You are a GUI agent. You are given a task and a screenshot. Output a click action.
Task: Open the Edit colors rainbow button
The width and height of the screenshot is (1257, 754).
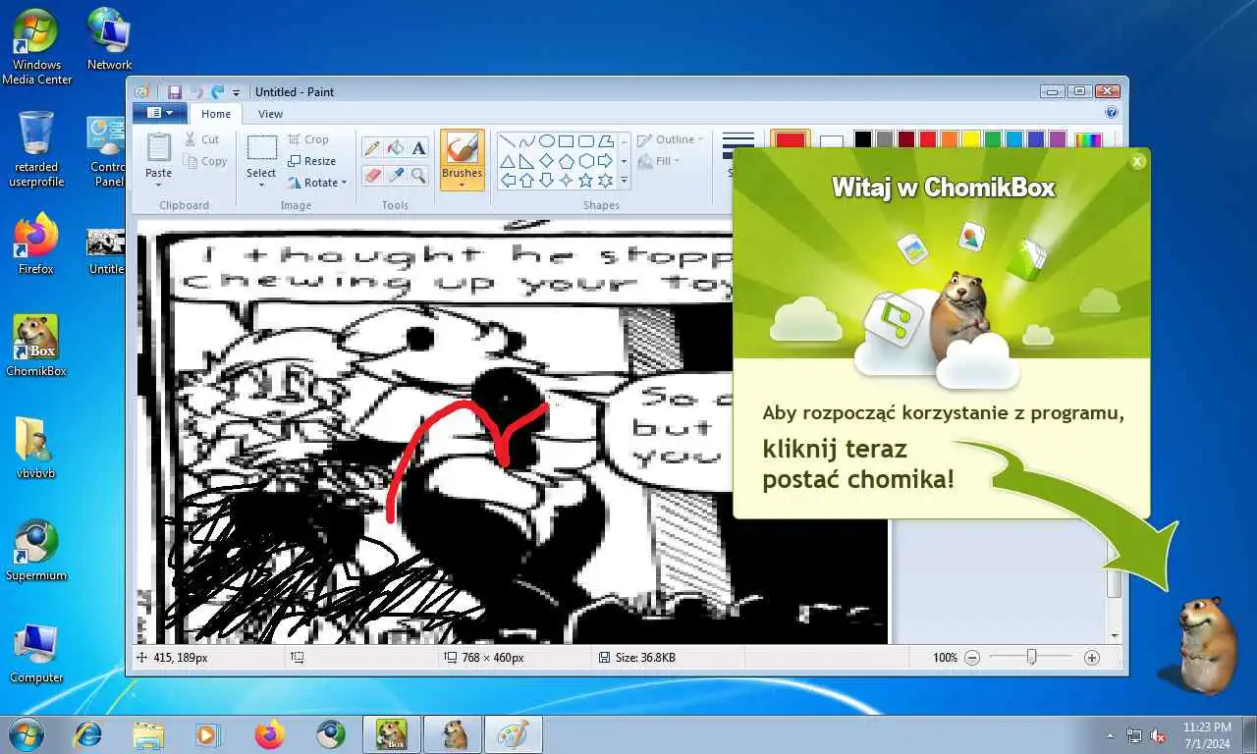coord(1088,140)
